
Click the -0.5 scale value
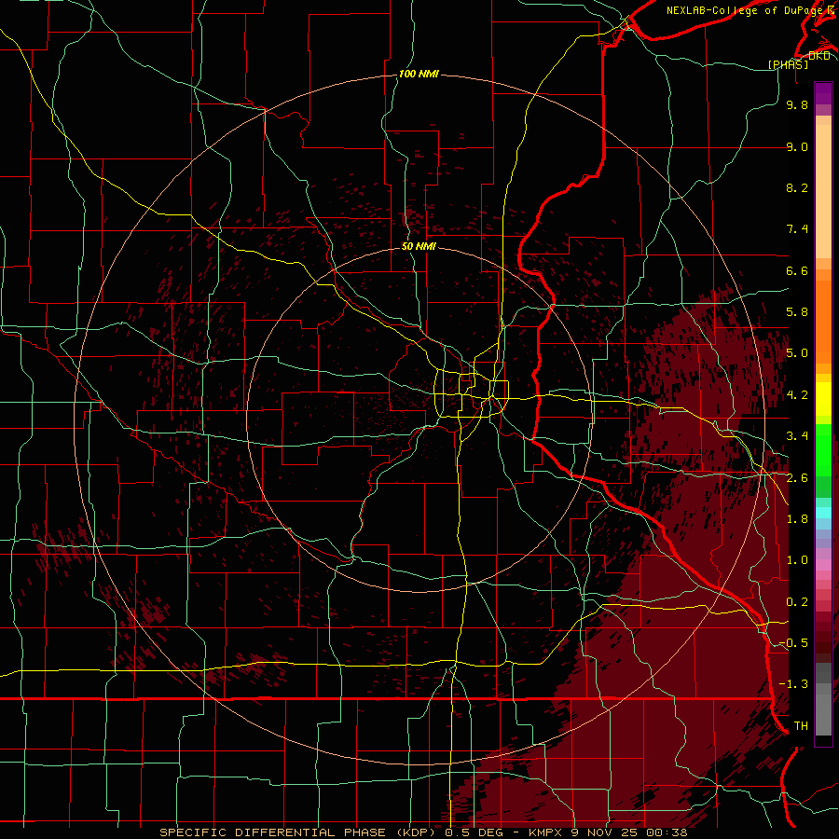tap(793, 643)
